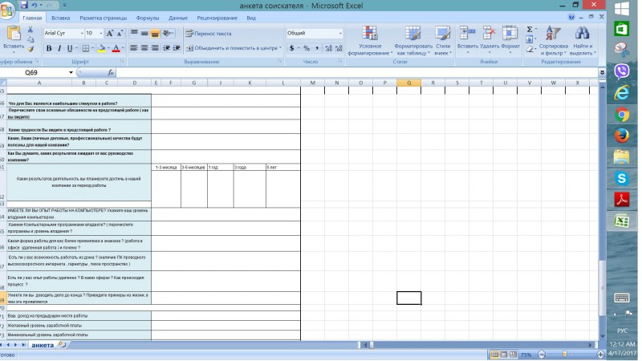The height and width of the screenshot is (361, 642).
Task: Open the font size 10 dropdown
Action: 101,33
